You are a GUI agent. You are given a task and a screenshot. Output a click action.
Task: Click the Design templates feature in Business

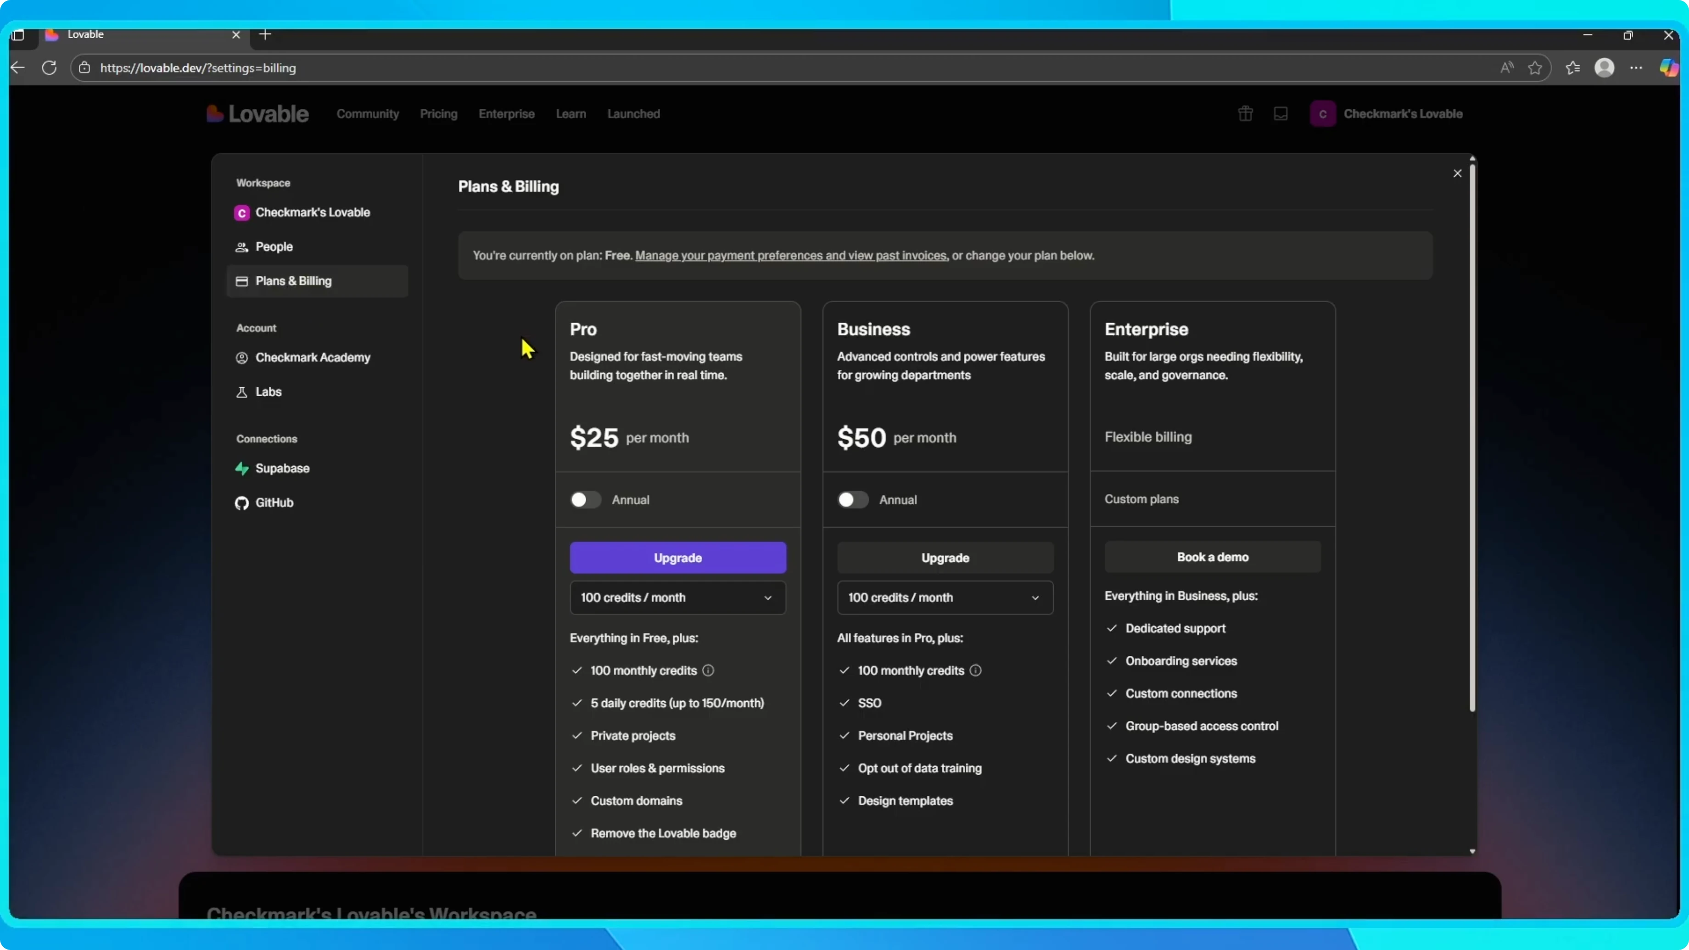[905, 800]
